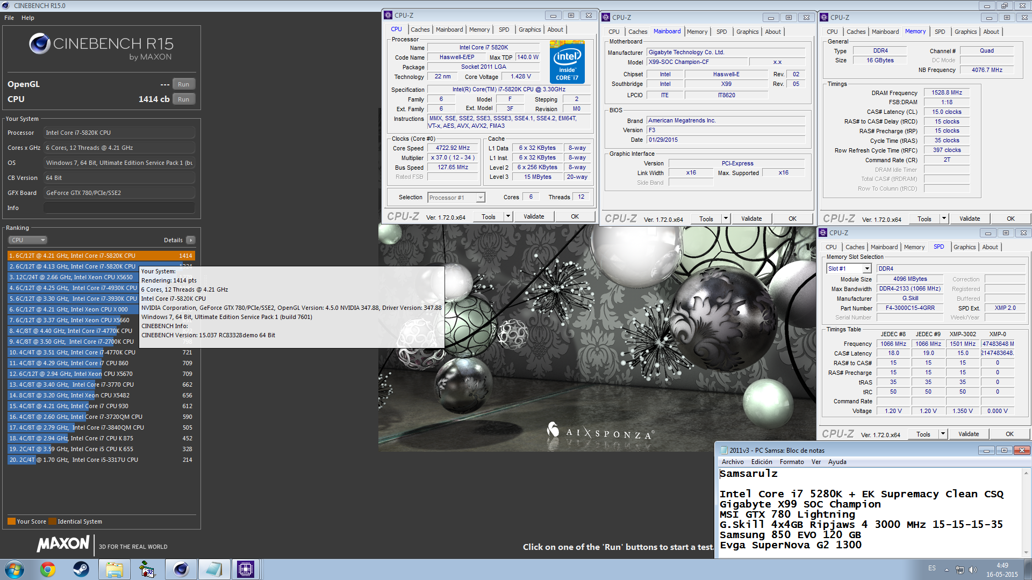
Task: Open Steam from the taskbar
Action: (x=81, y=569)
